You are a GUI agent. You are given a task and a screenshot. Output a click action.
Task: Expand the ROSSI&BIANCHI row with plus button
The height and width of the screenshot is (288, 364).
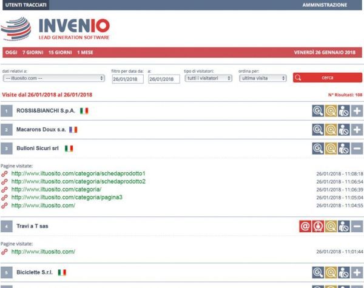pyautogui.click(x=357, y=111)
